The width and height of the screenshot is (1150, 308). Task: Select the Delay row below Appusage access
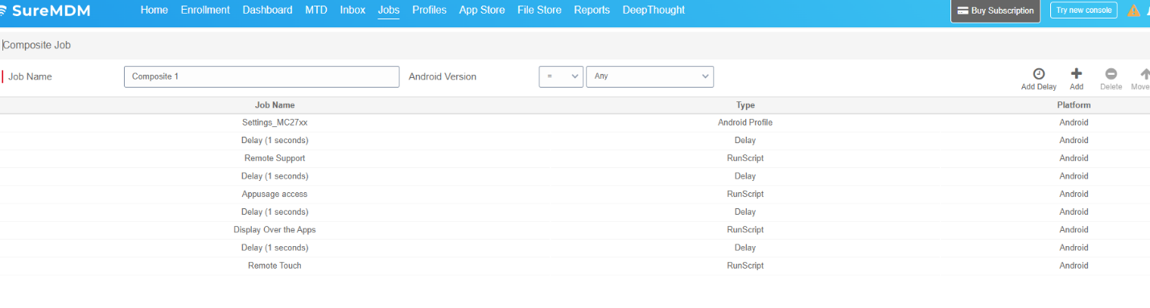(575, 212)
